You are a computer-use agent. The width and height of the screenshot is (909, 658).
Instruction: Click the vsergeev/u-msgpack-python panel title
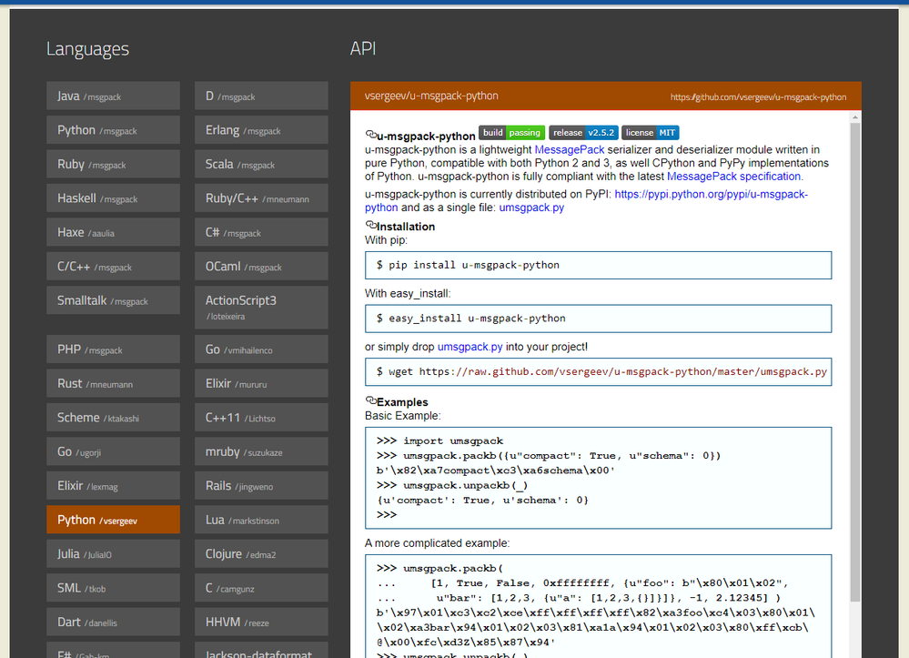(431, 96)
